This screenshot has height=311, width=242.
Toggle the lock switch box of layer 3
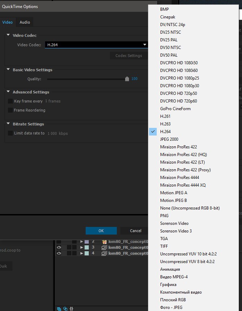(74, 247)
